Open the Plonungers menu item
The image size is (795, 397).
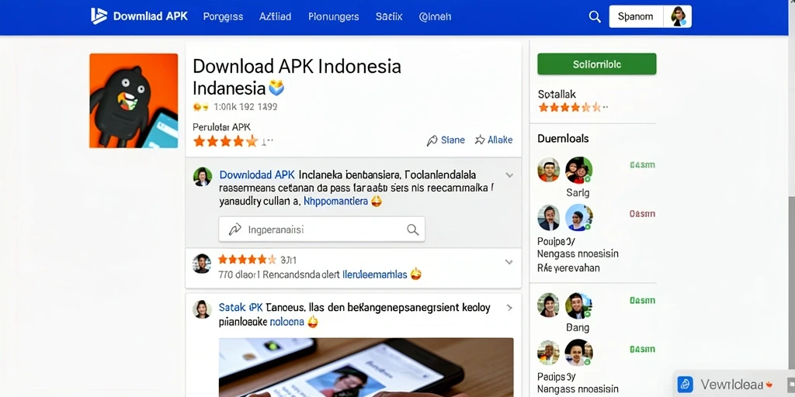click(334, 17)
